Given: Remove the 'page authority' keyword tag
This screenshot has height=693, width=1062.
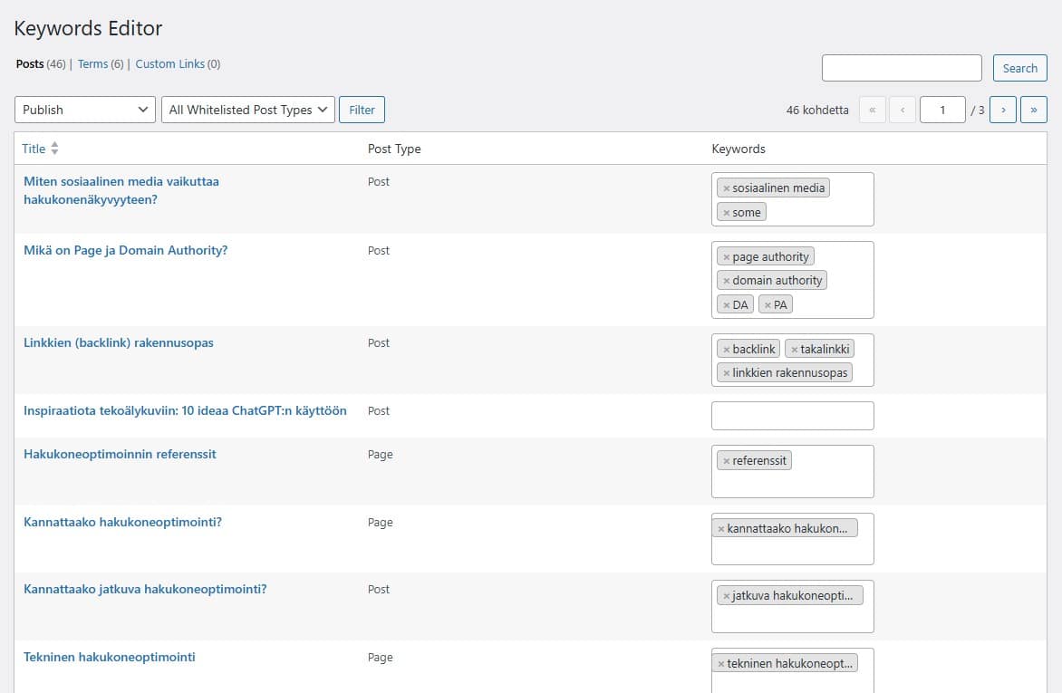Looking at the screenshot, I should click(x=726, y=257).
